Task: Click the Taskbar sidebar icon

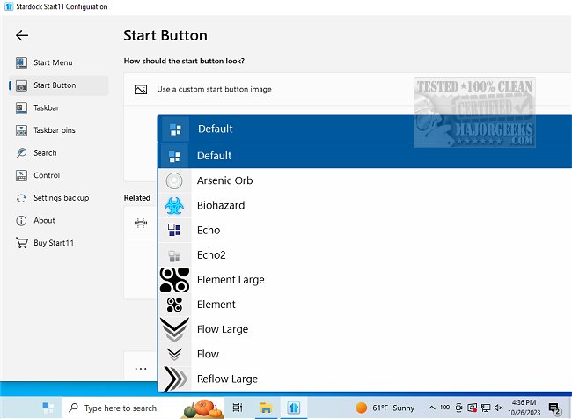Action: (x=21, y=108)
